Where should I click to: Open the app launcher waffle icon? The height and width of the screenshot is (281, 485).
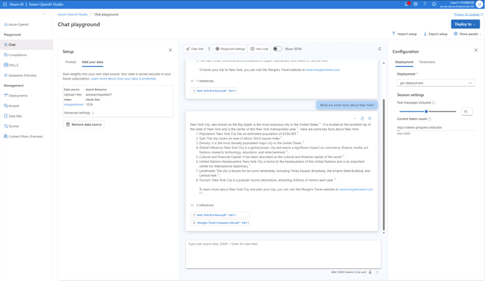click(5, 4)
